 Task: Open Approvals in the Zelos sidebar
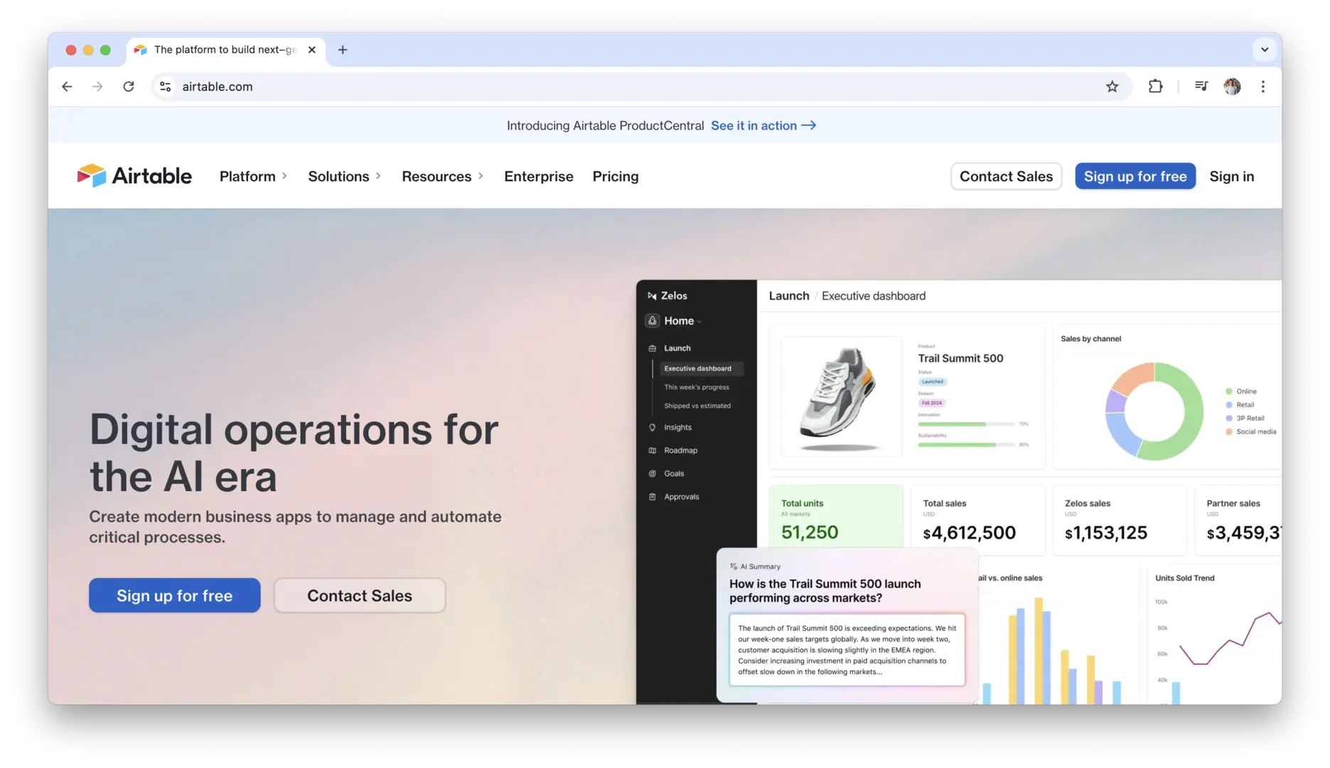pyautogui.click(x=682, y=497)
